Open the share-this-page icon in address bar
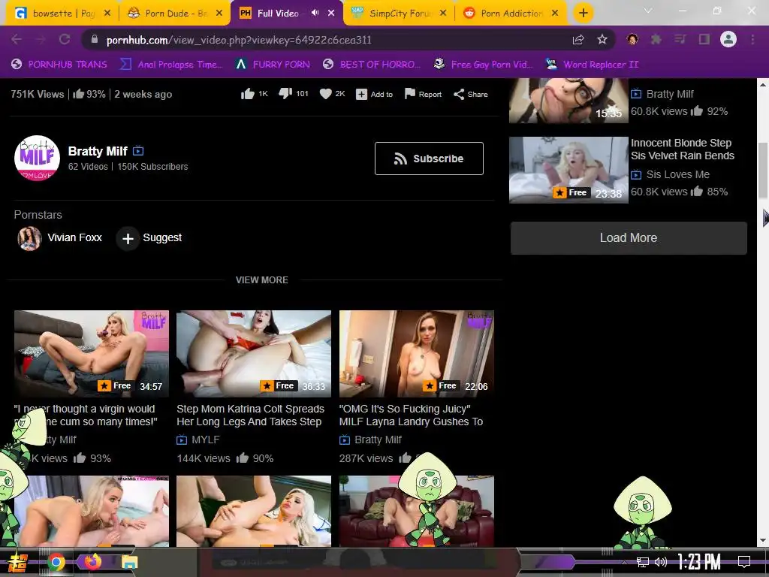769x577 pixels. tap(578, 39)
